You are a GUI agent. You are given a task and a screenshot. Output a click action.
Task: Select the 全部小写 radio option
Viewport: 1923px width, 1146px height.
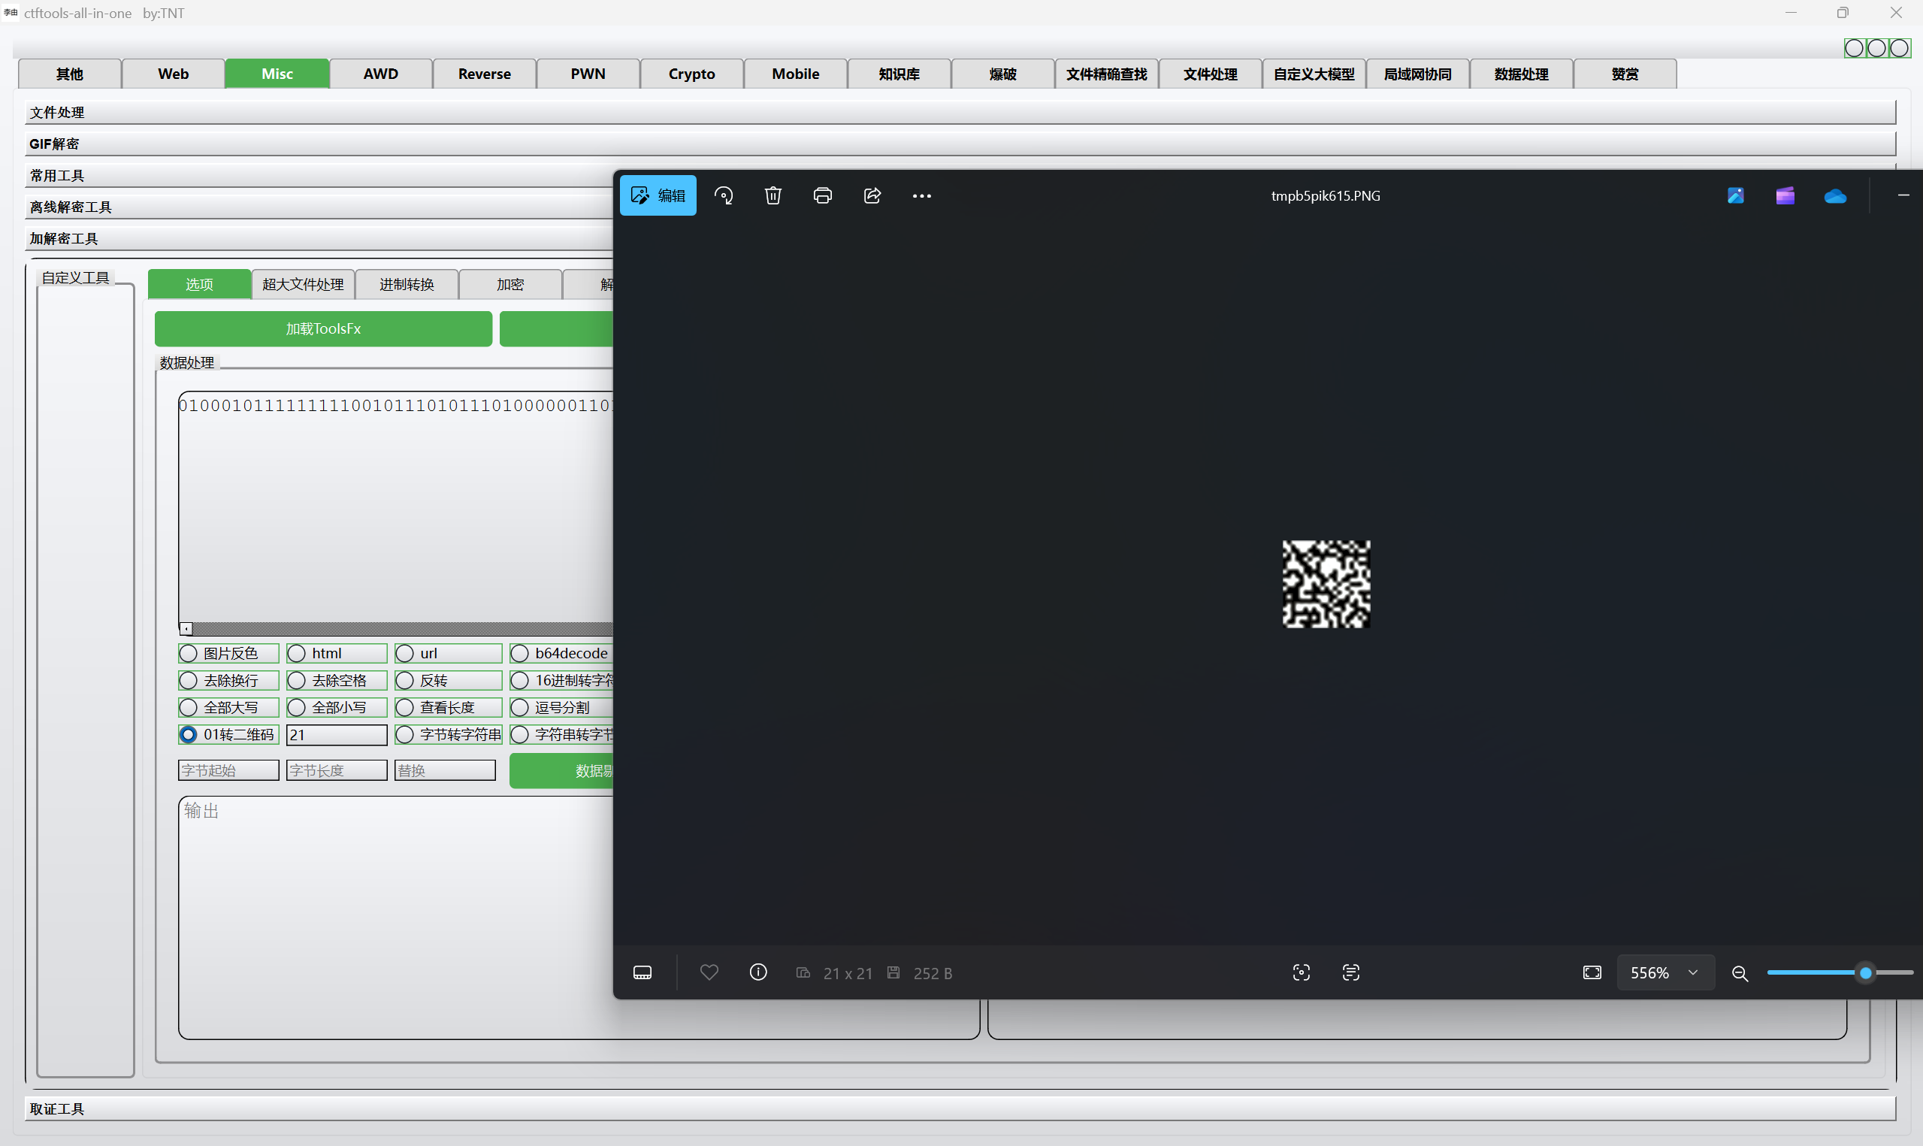pos(336,707)
